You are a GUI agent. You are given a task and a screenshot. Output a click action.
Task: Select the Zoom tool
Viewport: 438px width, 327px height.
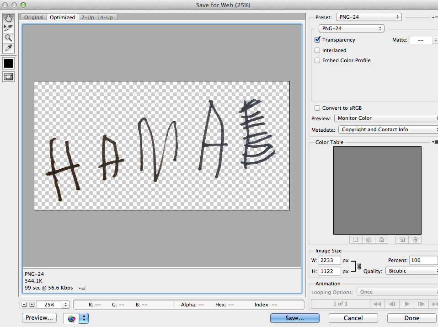pos(8,38)
